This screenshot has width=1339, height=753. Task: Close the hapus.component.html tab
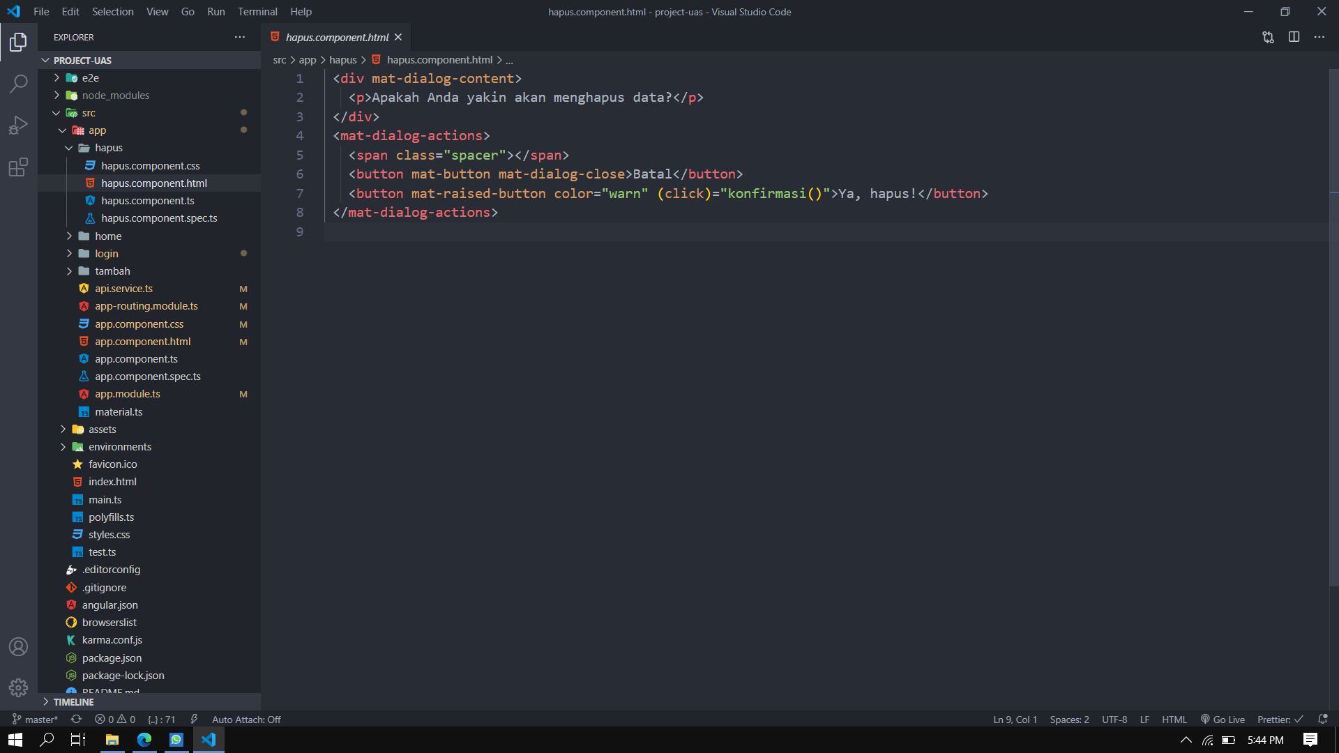pos(398,37)
